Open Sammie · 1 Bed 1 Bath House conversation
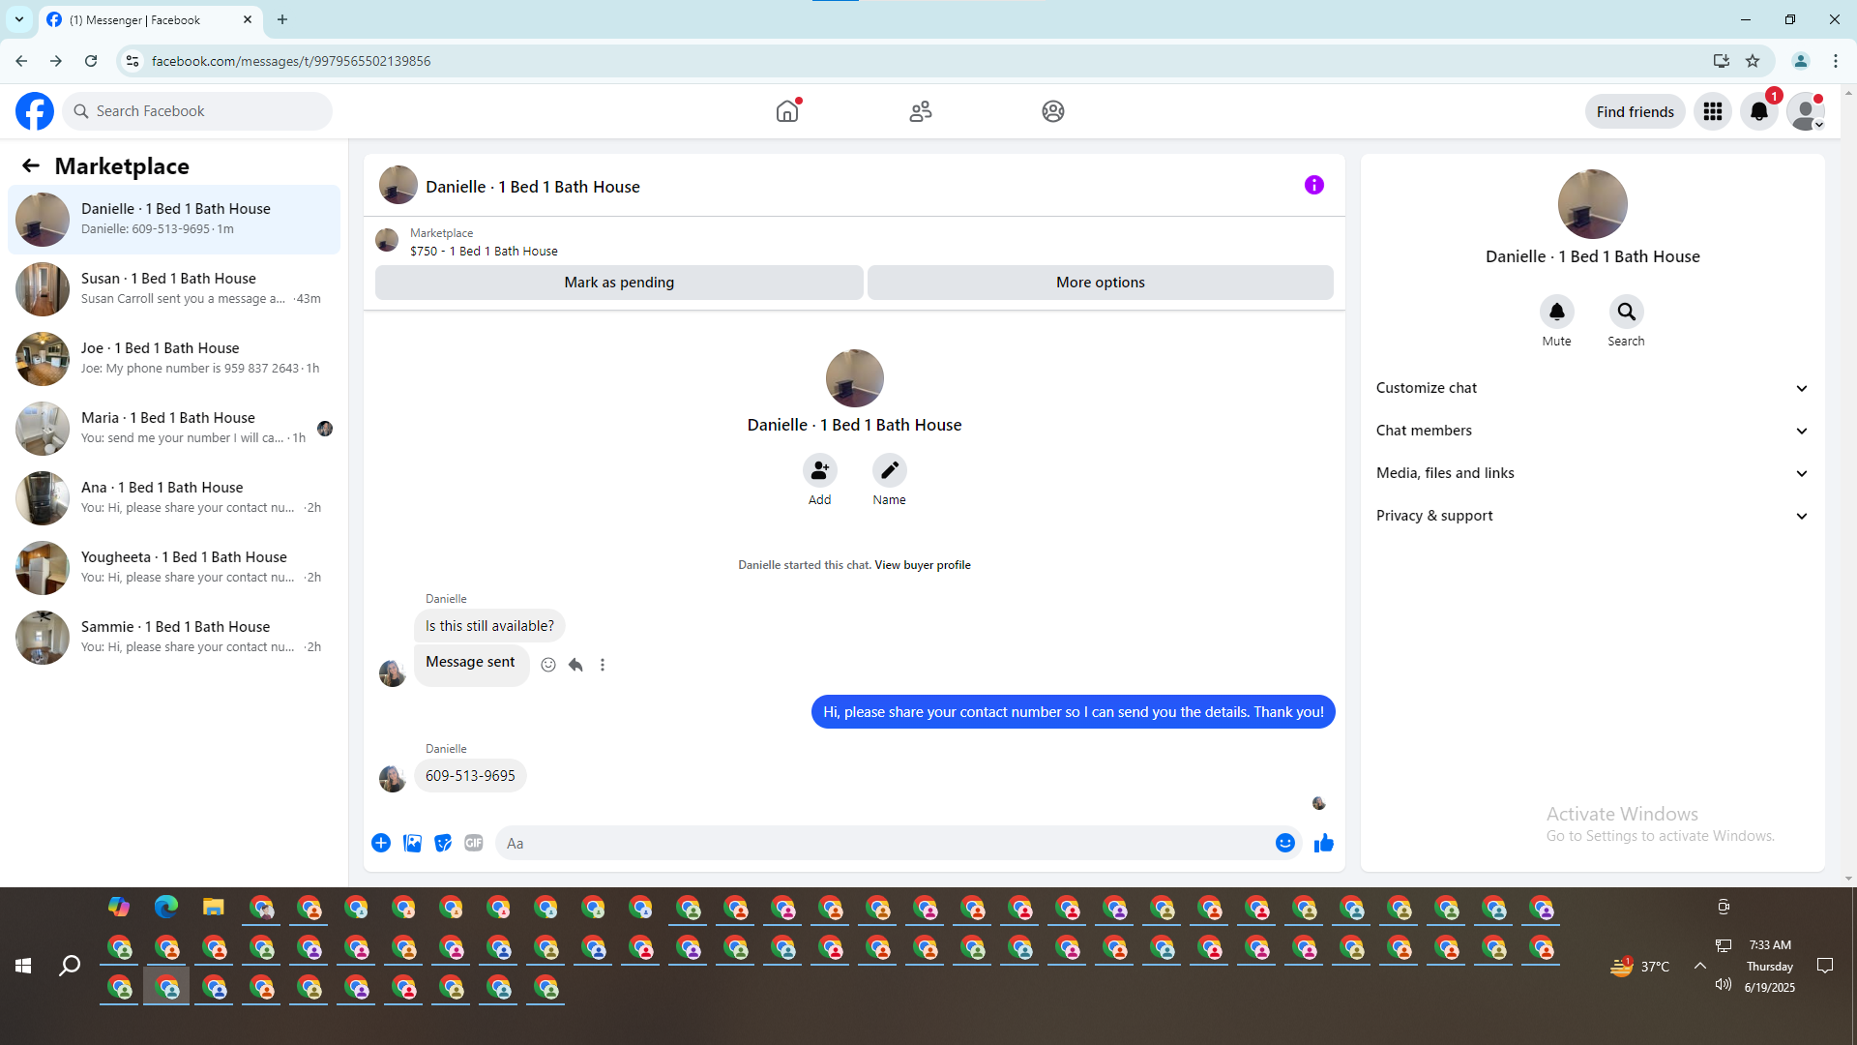 (x=174, y=638)
